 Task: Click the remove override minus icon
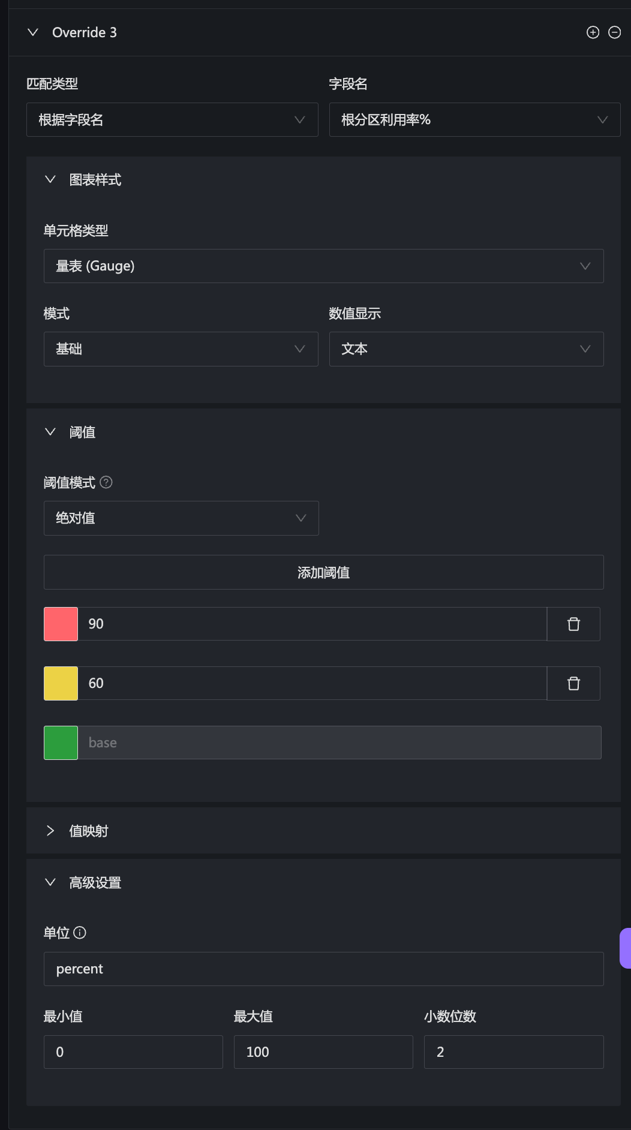click(614, 32)
